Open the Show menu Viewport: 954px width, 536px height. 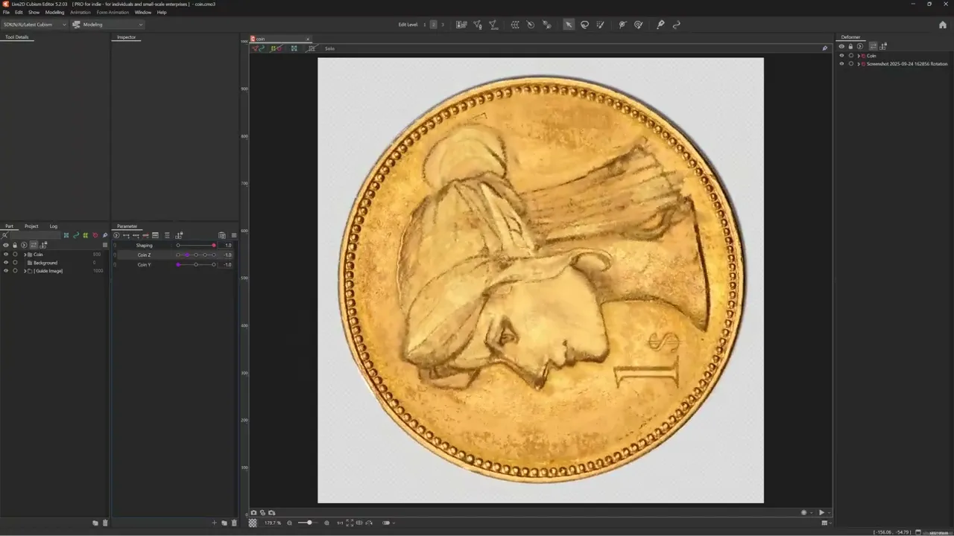(x=34, y=12)
